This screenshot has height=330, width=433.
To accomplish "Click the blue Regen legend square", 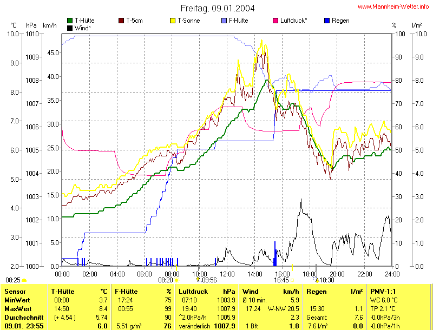I will pos(326,21).
